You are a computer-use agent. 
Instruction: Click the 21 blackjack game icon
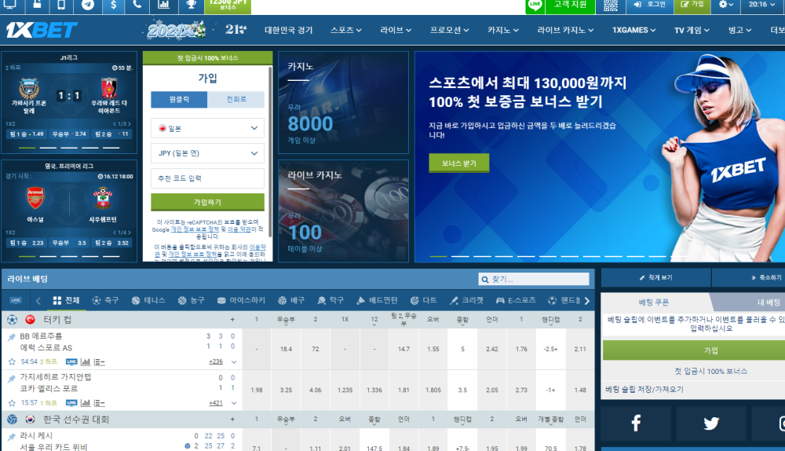click(x=235, y=30)
